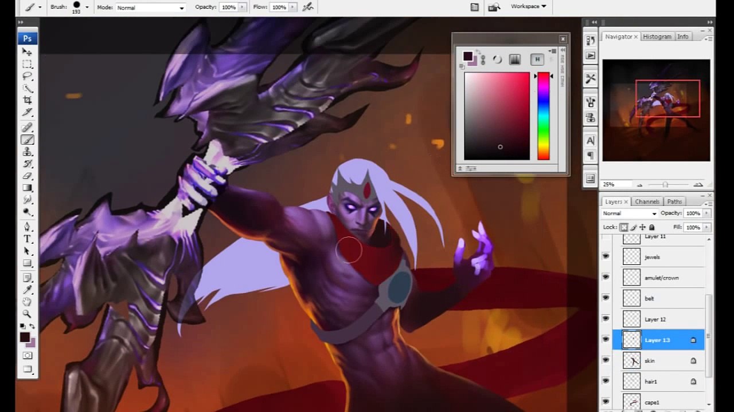The image size is (734, 412).
Task: Switch to the Info tab
Action: pyautogui.click(x=682, y=37)
